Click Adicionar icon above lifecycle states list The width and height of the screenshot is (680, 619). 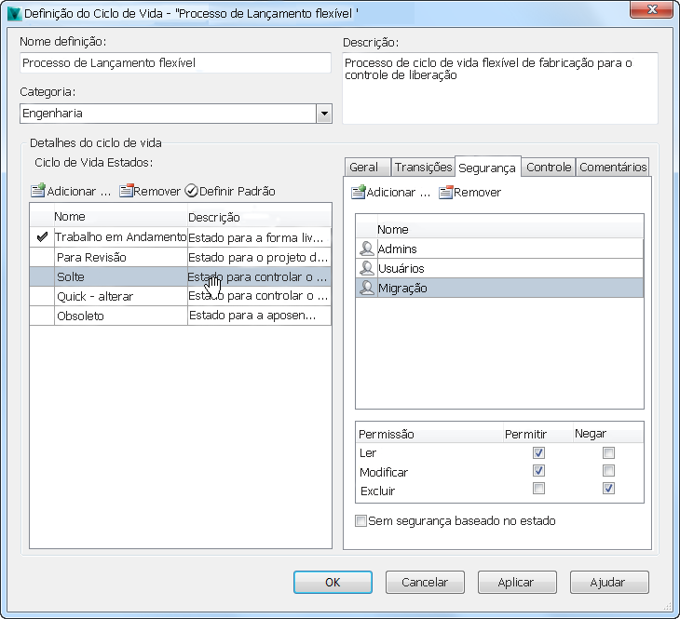pos(38,190)
